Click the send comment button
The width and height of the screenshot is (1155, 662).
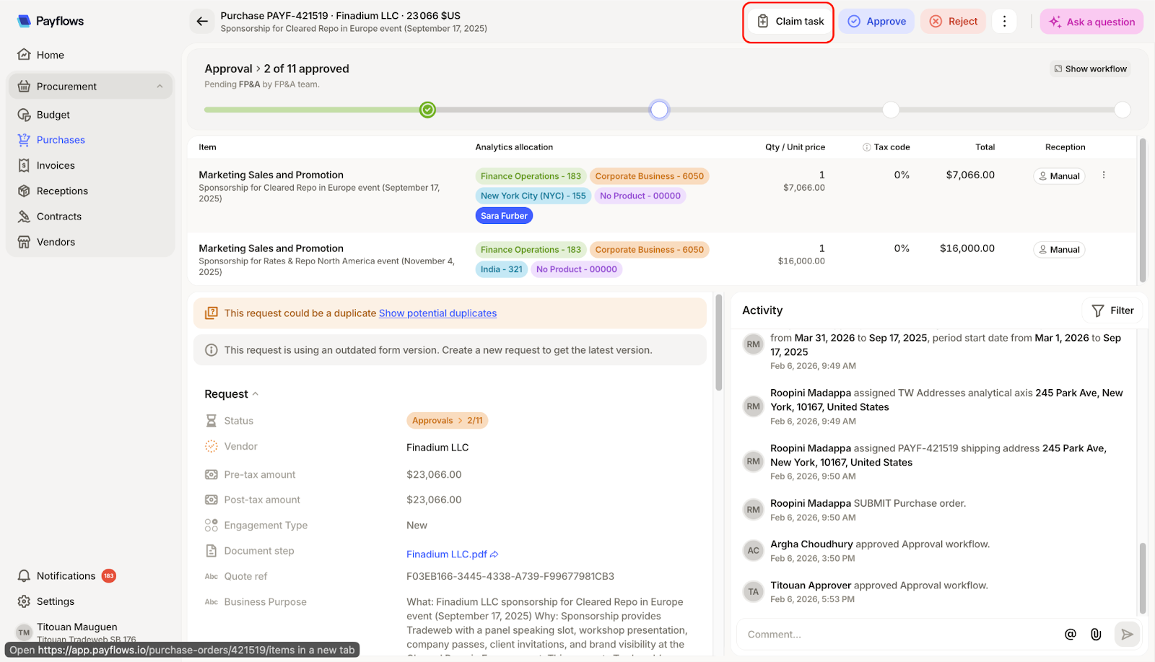tap(1127, 635)
